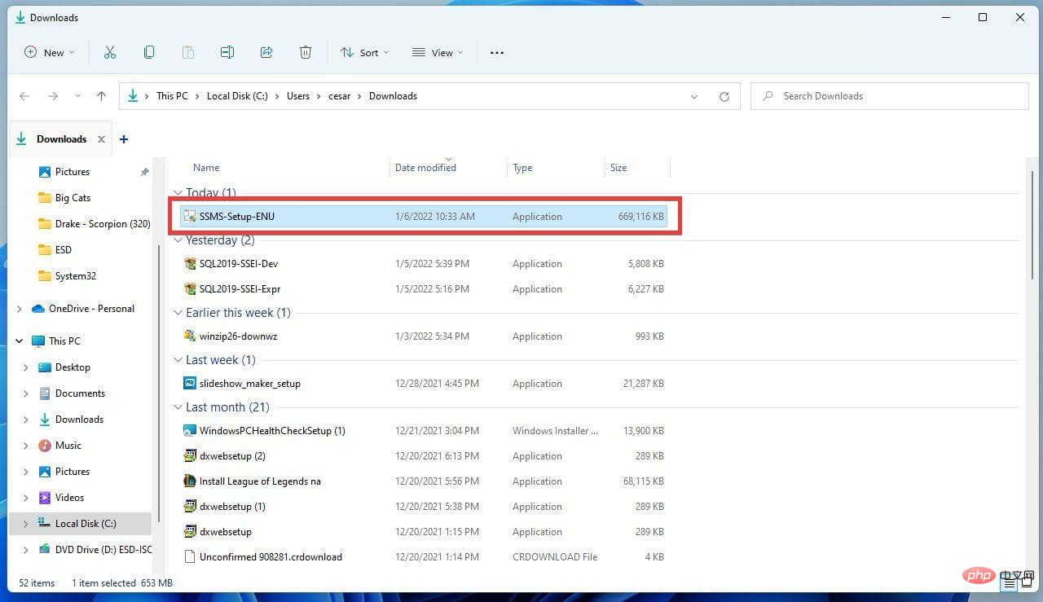
Task: Click the pin icon beside Pictures
Action: tap(144, 172)
